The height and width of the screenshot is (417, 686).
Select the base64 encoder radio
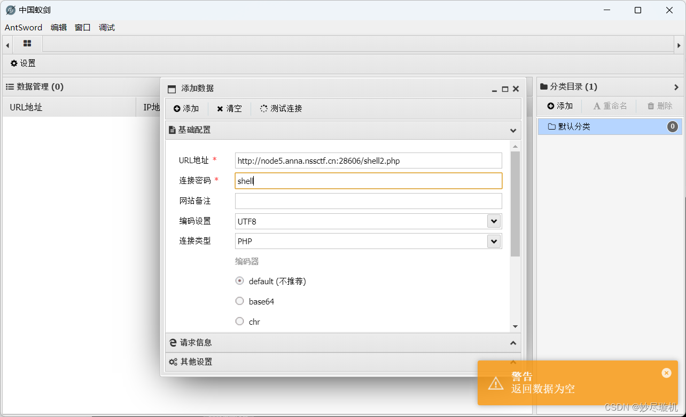point(240,301)
